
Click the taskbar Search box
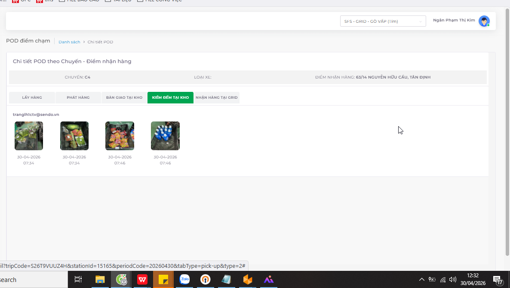(34, 279)
